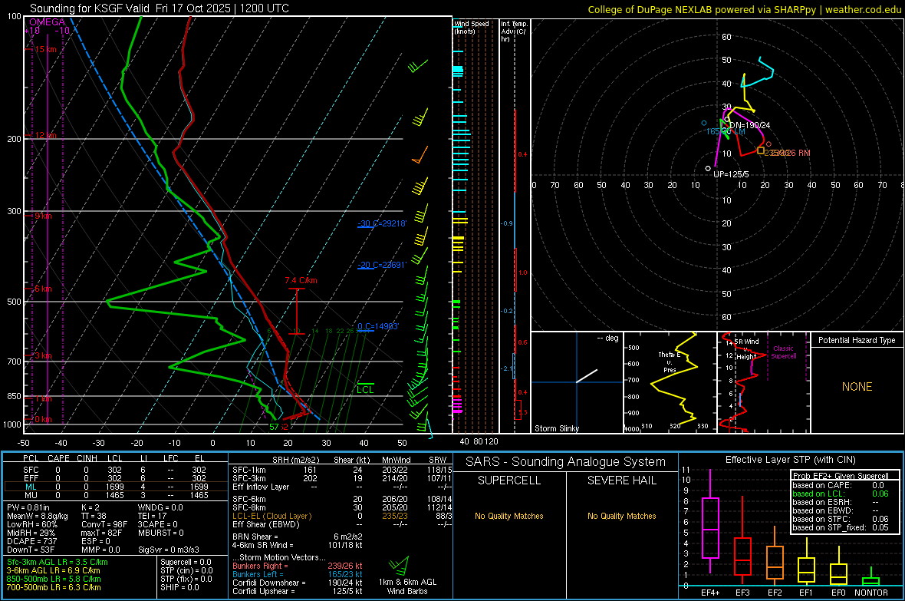The width and height of the screenshot is (905, 601).
Task: Click the 'SHIP = 0.0' index
Action: (x=179, y=587)
